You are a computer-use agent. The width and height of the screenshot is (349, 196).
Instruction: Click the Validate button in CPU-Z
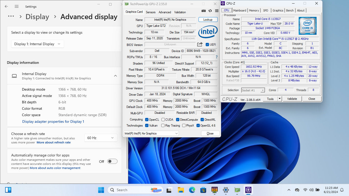(x=292, y=99)
